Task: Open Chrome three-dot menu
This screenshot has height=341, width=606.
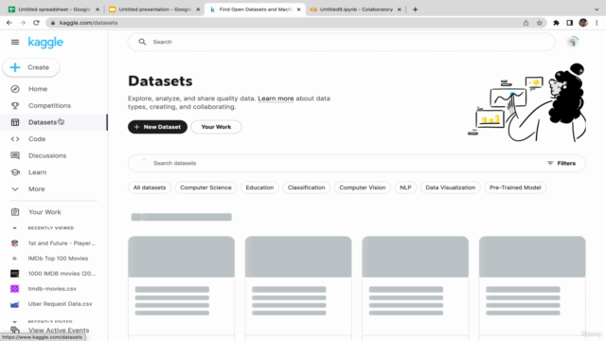Action: click(x=597, y=23)
